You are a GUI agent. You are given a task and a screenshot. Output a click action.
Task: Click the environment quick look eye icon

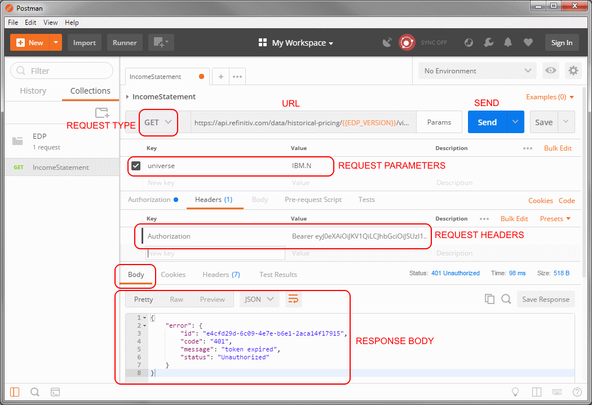pos(551,71)
